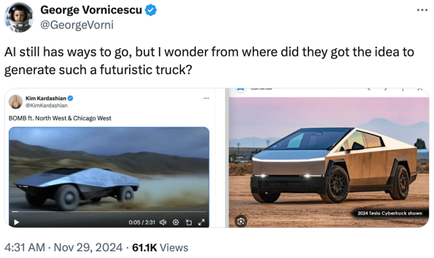
Task: Click the camera icon on Cybertruck image
Action: coord(241,221)
